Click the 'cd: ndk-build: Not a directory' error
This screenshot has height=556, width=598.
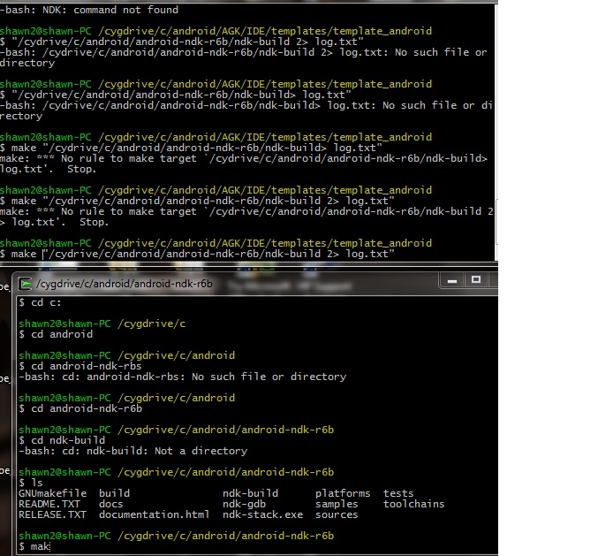(x=133, y=451)
